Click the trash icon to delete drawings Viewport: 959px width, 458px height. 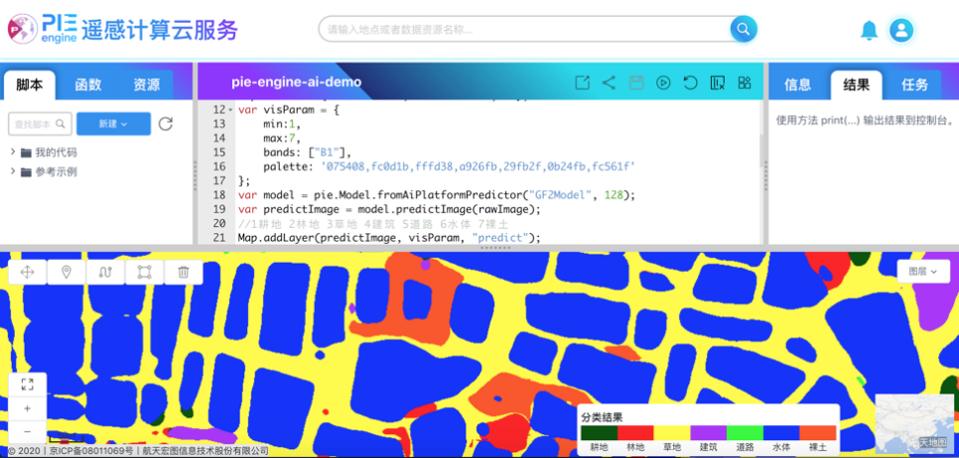click(183, 272)
